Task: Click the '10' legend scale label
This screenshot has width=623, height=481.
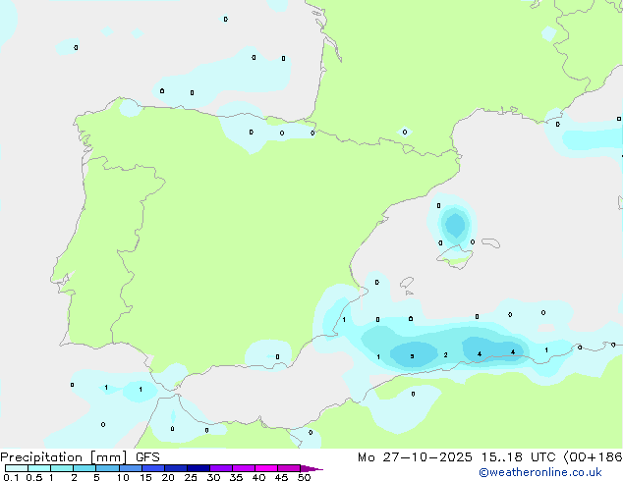Action: click(123, 477)
